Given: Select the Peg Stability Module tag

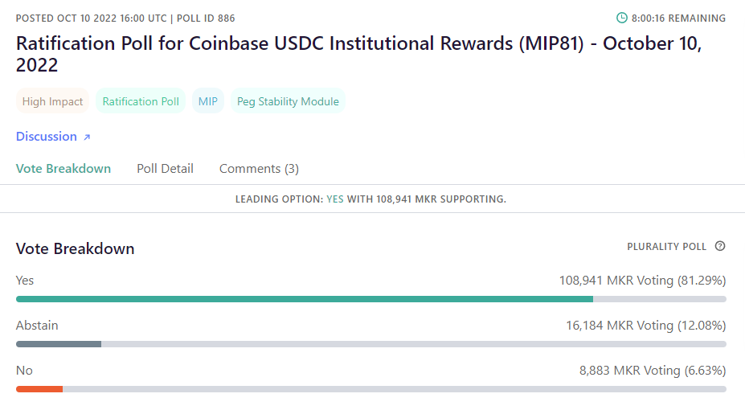Looking at the screenshot, I should 288,101.
